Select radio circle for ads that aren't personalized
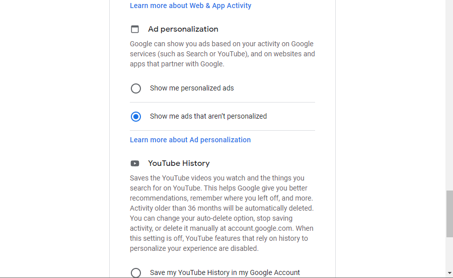The height and width of the screenshot is (278, 453). coord(136,117)
